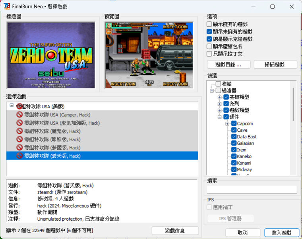This screenshot has width=302, height=239.
Task: Click unavailable icon beside 零組特攻隊 USA (魔鬼加強版, Hack)
Action: 19,123
